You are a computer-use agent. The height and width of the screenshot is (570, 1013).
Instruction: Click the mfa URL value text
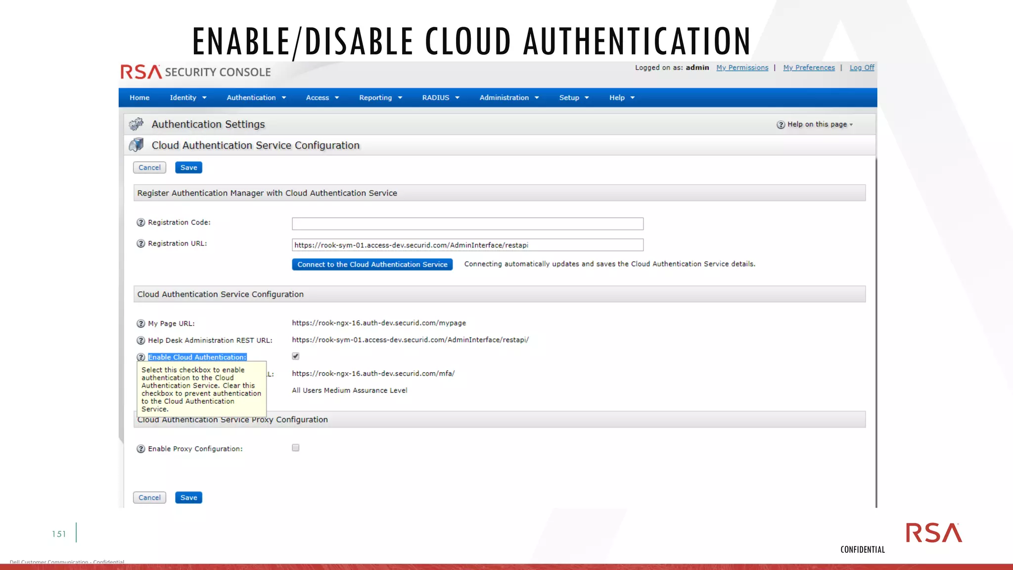point(373,374)
